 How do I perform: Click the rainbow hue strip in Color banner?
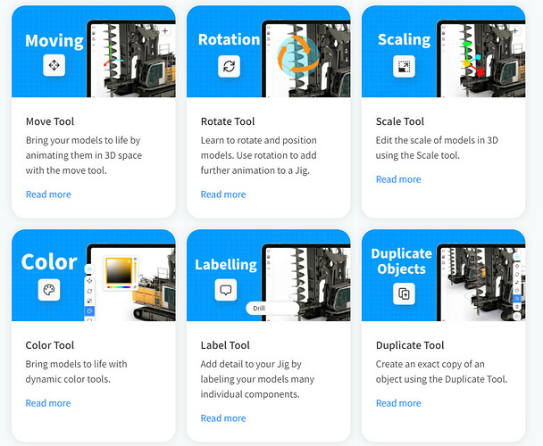119,287
